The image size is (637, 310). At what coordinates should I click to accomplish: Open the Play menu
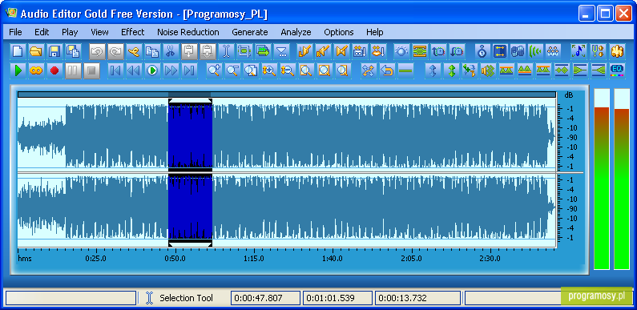point(70,32)
